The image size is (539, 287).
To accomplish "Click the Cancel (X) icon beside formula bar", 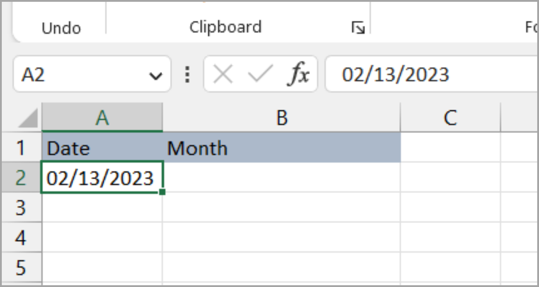I will coord(223,74).
